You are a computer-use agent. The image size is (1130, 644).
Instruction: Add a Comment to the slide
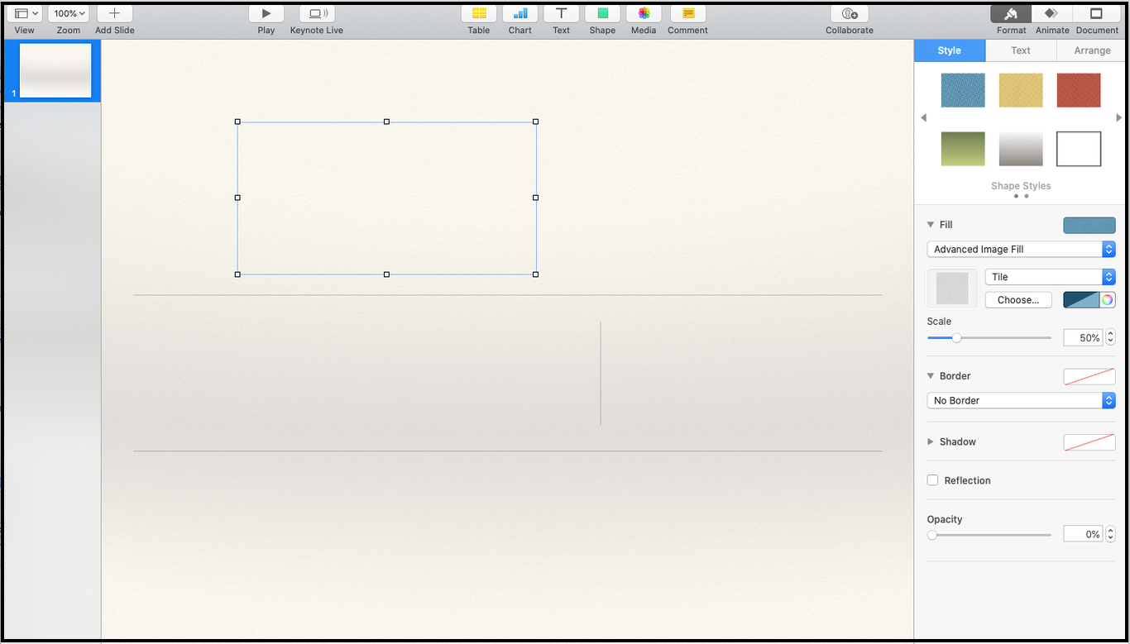coord(687,14)
